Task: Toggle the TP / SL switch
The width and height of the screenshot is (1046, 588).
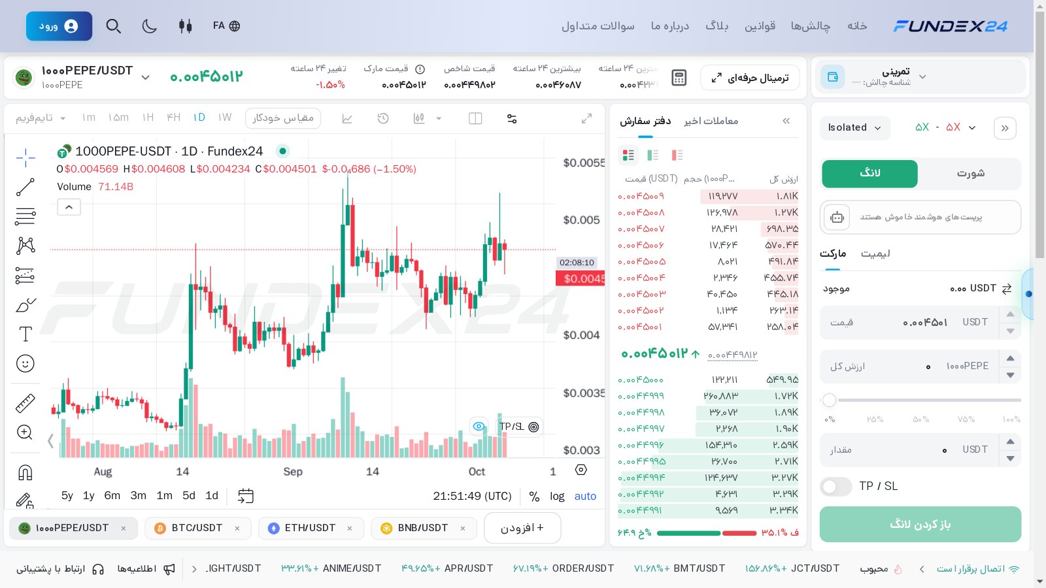Action: [x=836, y=486]
